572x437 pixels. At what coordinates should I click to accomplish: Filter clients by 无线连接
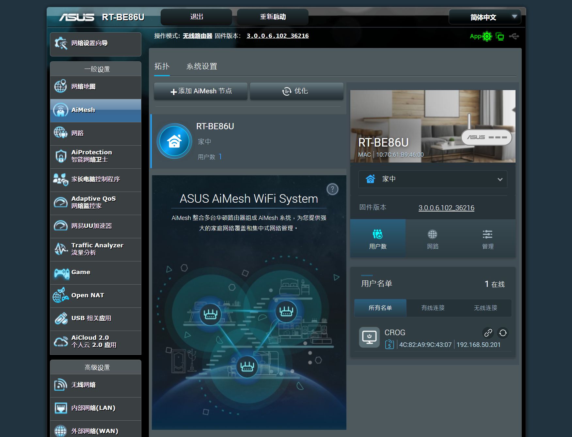(485, 308)
